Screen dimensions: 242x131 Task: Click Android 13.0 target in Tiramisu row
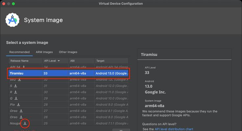112,73
